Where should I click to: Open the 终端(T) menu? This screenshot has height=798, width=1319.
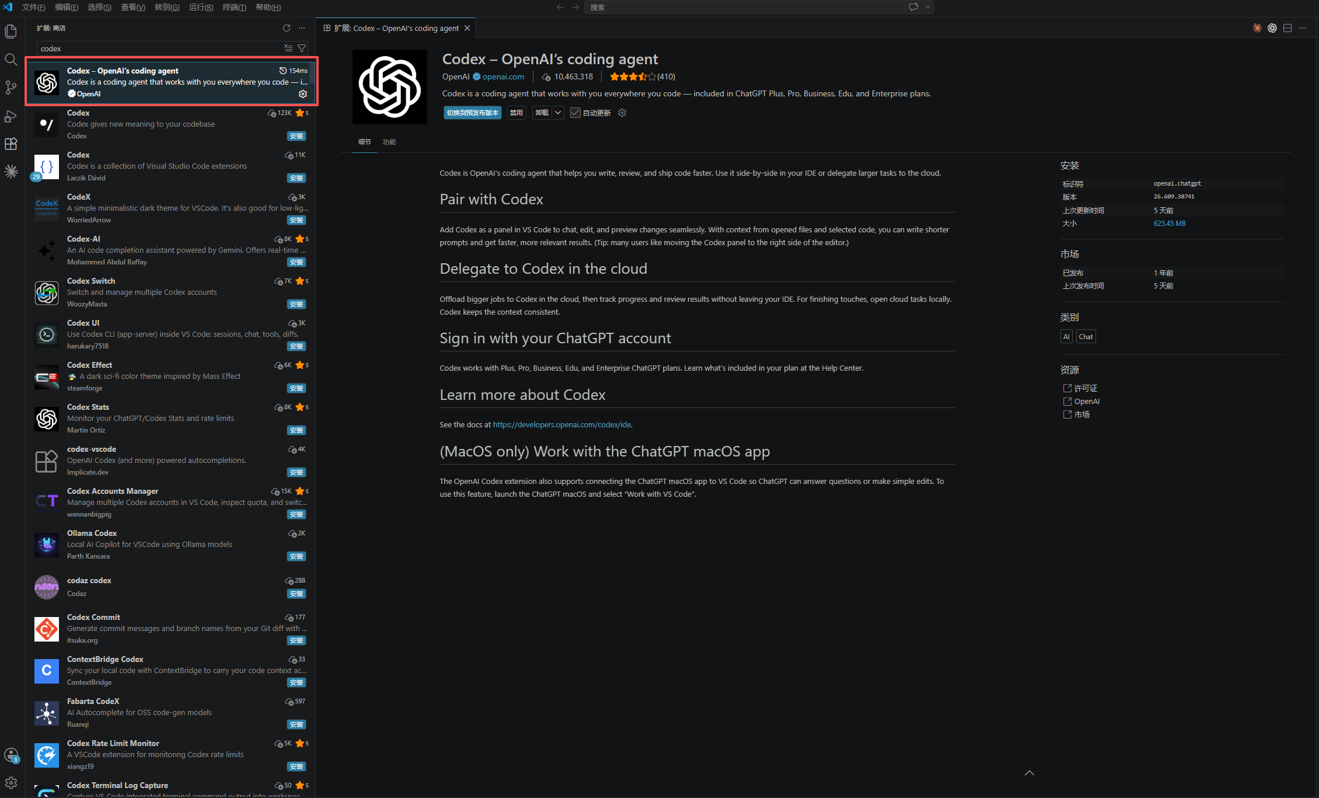click(x=234, y=7)
